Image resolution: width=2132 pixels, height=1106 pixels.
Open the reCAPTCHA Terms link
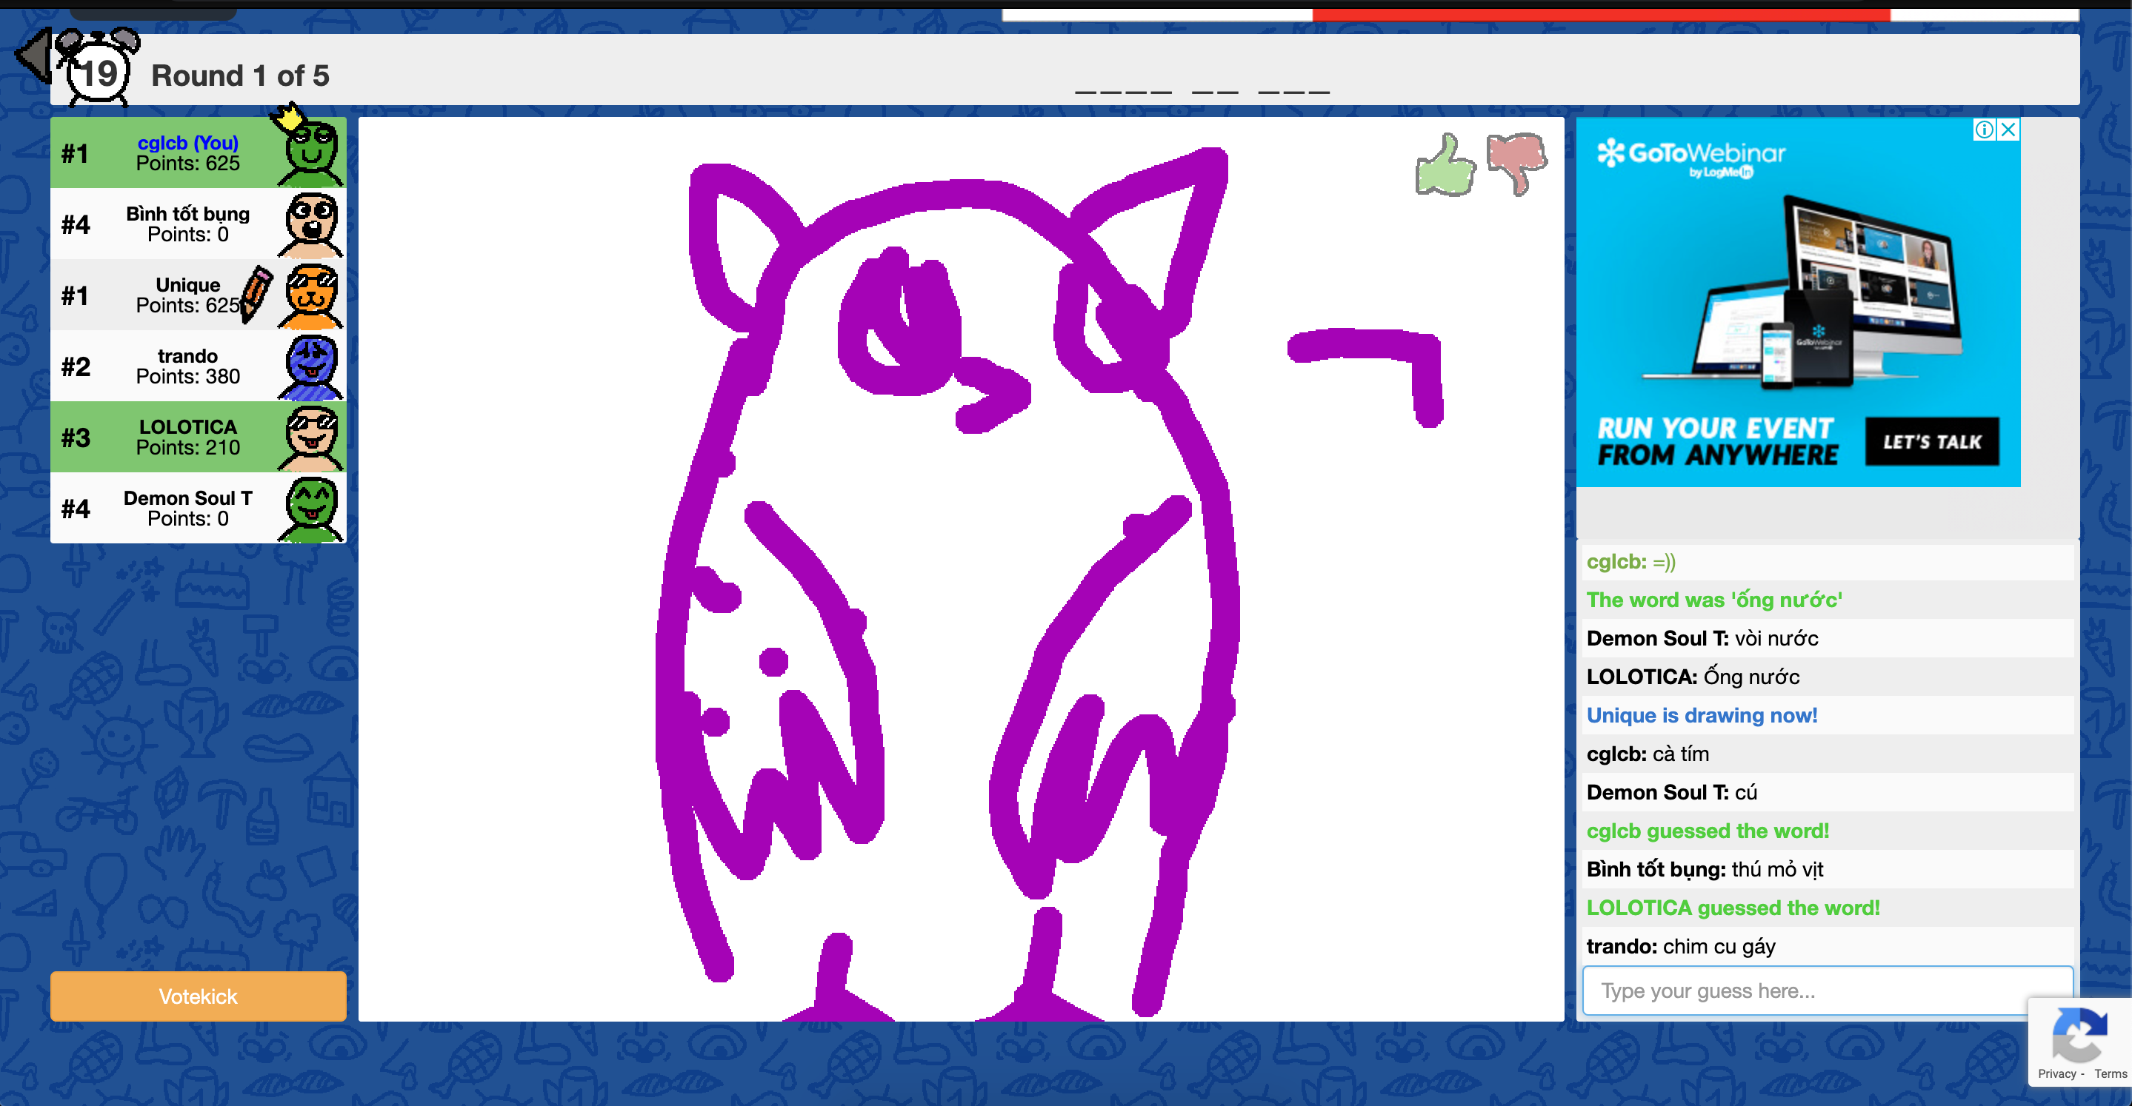[x=2110, y=1073]
